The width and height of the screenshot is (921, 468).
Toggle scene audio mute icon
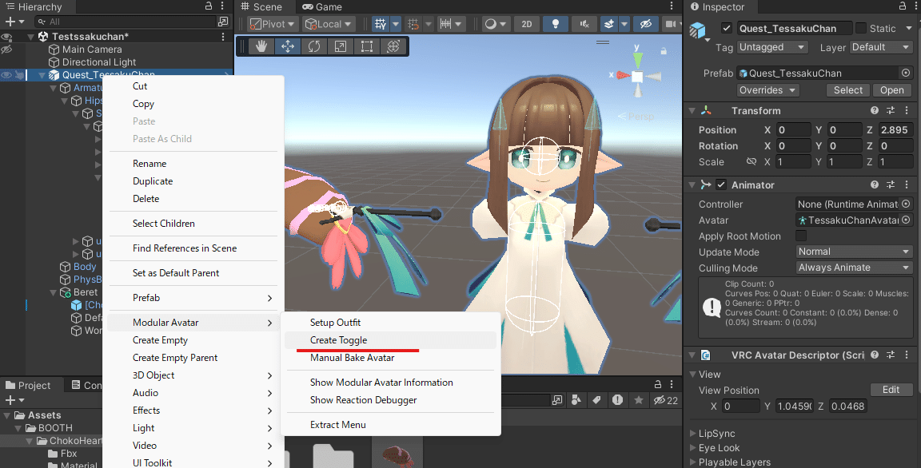(584, 24)
